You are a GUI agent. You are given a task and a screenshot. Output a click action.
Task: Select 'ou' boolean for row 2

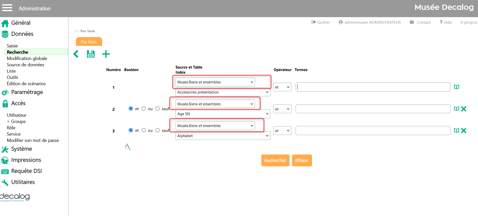tap(144, 109)
